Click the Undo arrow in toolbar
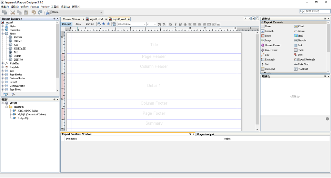The height and width of the screenshot is (178, 331). pos(33,12)
